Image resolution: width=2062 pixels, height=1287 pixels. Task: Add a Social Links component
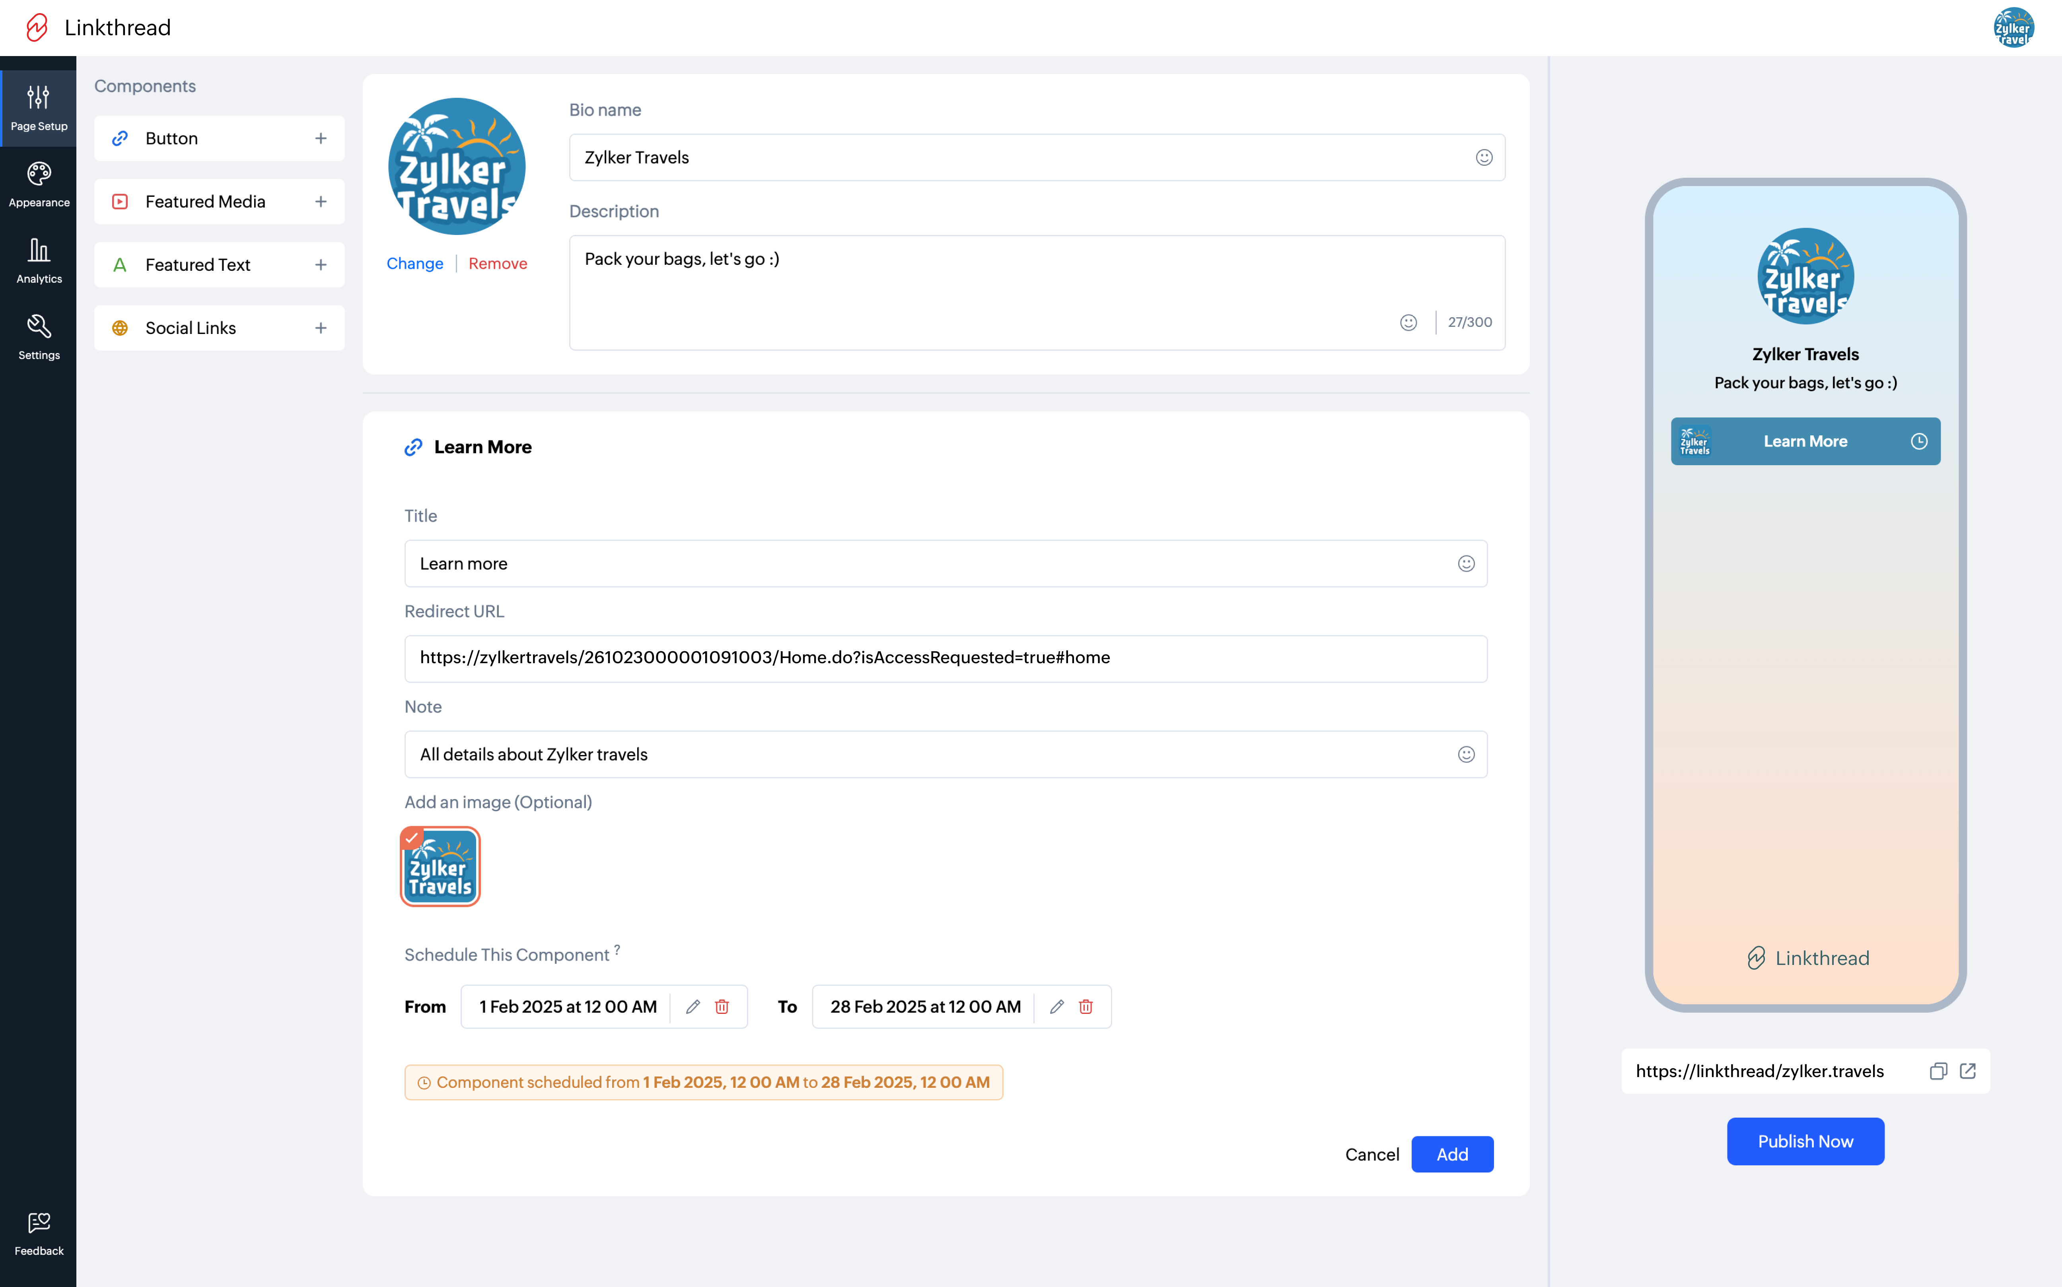click(x=320, y=328)
